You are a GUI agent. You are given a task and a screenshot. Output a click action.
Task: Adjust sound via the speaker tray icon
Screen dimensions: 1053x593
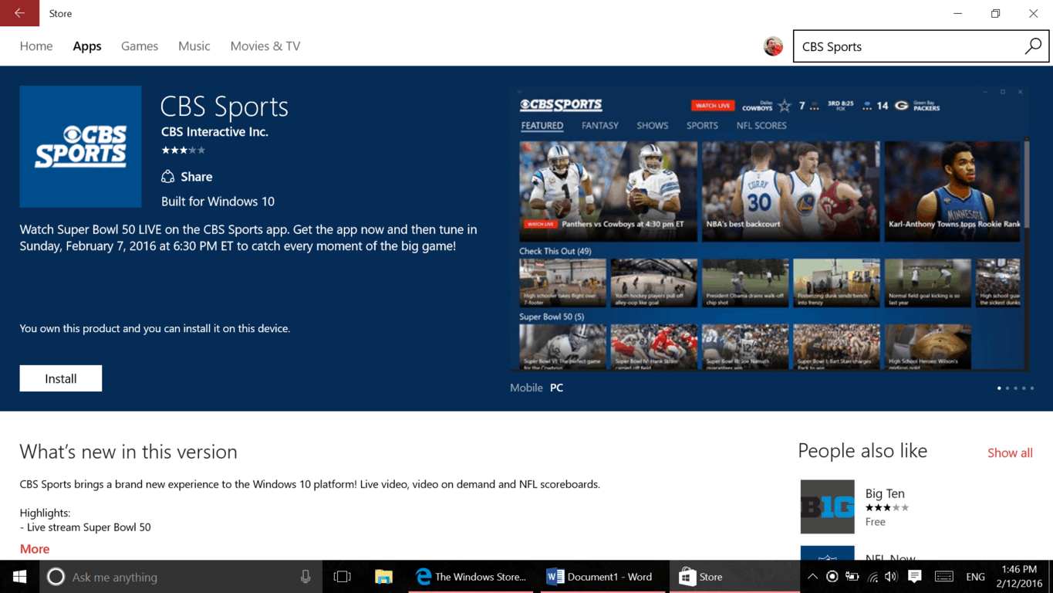(891, 577)
